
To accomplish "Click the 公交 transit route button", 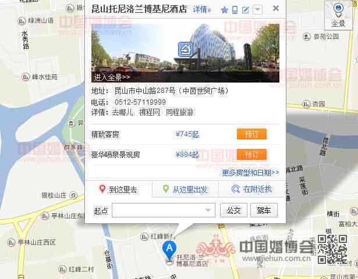I will [233, 210].
